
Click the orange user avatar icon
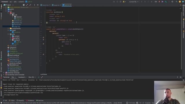point(180,2)
